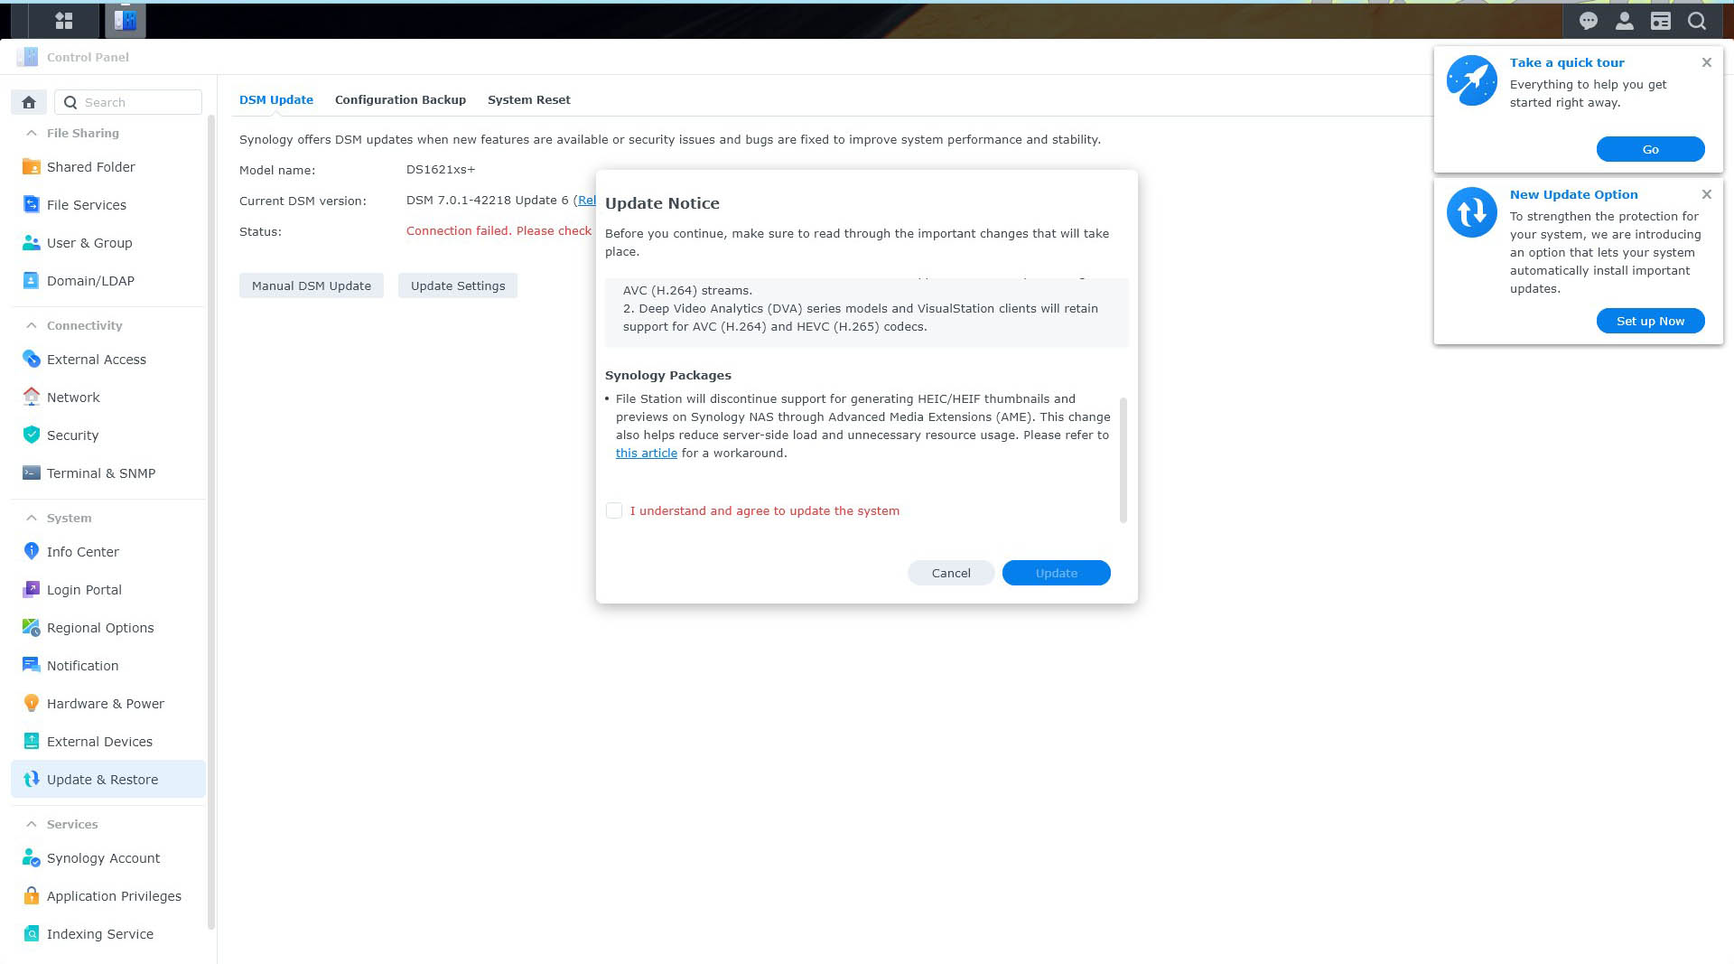Open Regional Options
Viewport: 1734px width, 964px height.
[x=108, y=628]
